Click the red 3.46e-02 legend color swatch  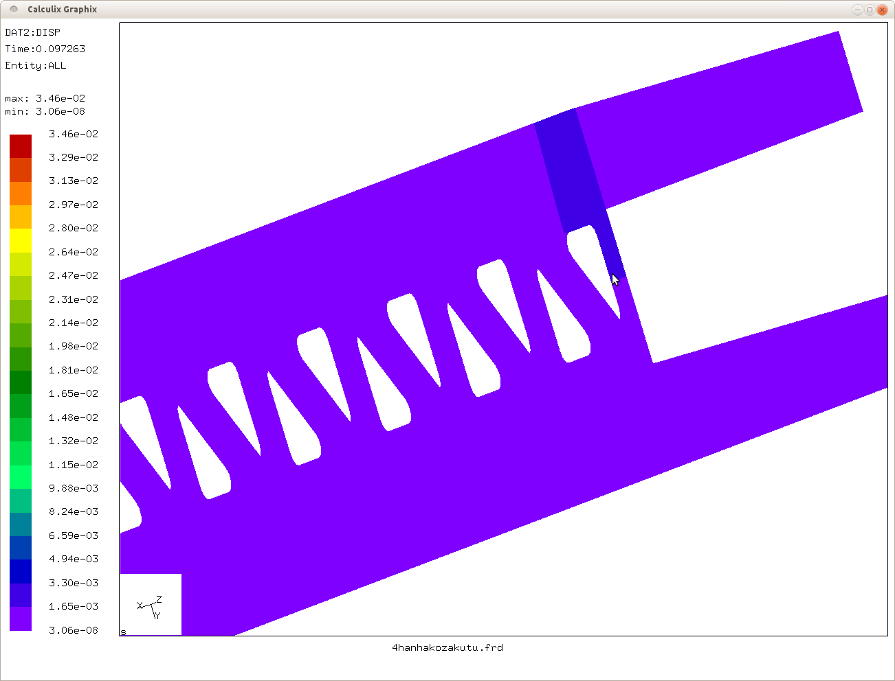coord(21,146)
